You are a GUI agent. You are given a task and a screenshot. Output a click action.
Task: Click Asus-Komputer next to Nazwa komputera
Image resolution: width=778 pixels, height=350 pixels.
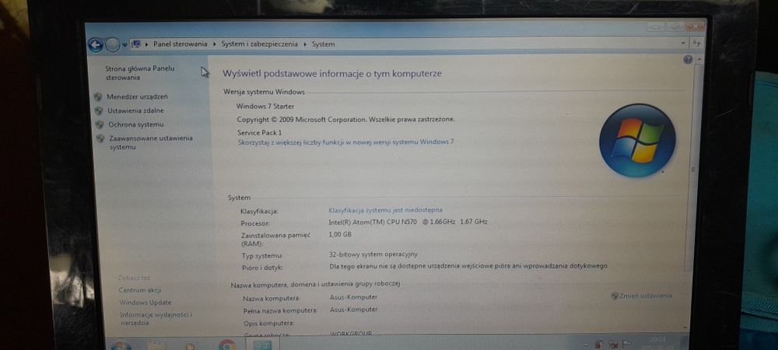[x=354, y=297]
